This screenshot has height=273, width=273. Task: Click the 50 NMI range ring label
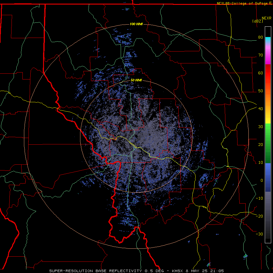[x=136, y=80]
